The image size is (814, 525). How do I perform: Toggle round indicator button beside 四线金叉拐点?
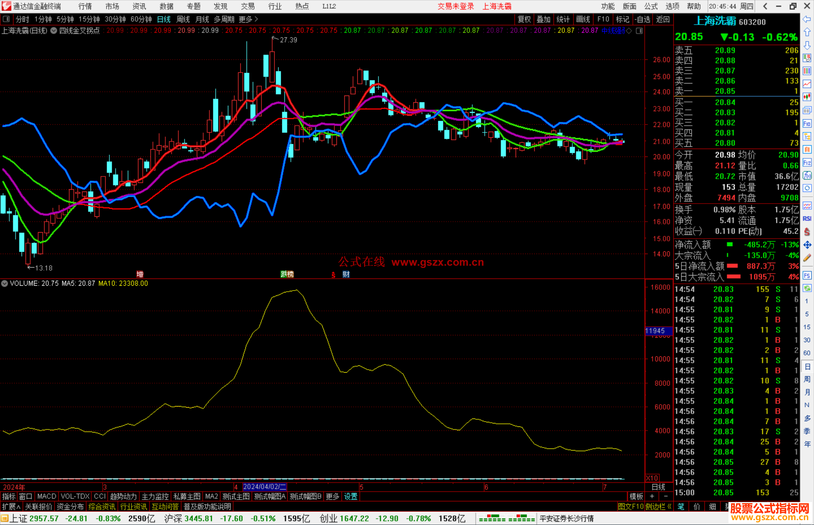click(54, 30)
